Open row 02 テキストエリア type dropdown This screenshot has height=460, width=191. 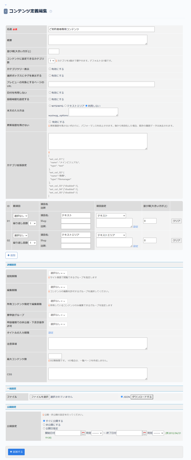click(111, 235)
